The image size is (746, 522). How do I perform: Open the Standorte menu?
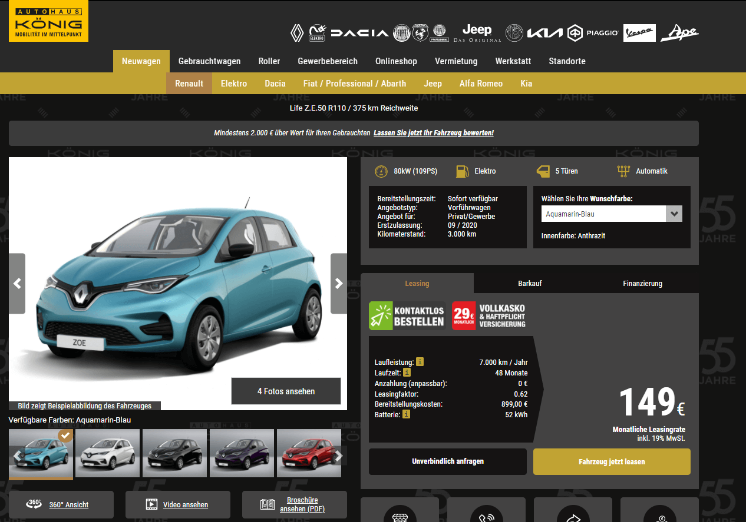[x=567, y=61]
